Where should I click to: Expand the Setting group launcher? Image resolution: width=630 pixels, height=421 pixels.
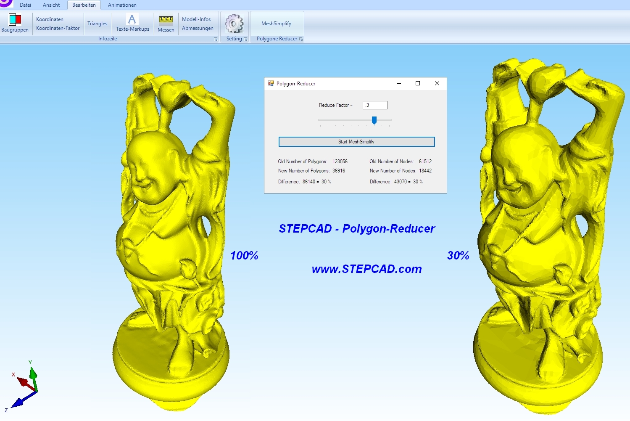(x=245, y=39)
